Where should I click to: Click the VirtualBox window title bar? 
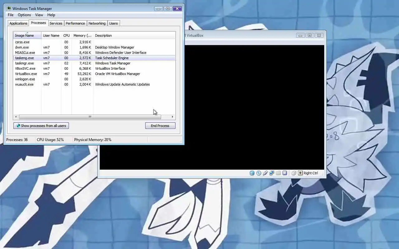click(240, 35)
